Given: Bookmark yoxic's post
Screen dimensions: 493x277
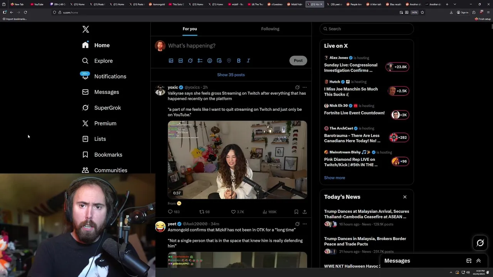Looking at the screenshot, I should (x=296, y=212).
